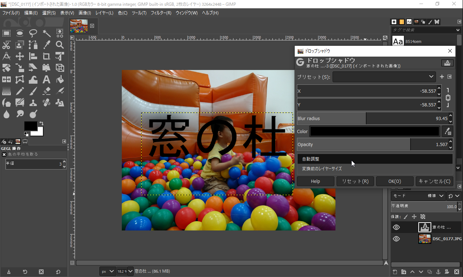The image size is (463, 277).
Task: Click the OK(O) button
Action: point(395,181)
